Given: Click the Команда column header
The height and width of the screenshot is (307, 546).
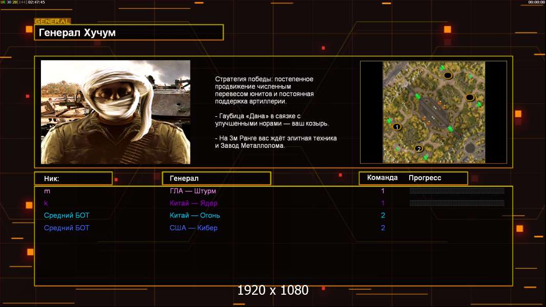Looking at the screenshot, I should [x=382, y=178].
